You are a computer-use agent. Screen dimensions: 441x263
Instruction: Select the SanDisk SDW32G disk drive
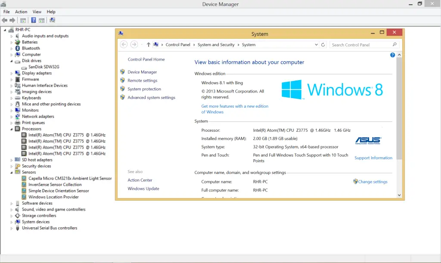(44, 67)
